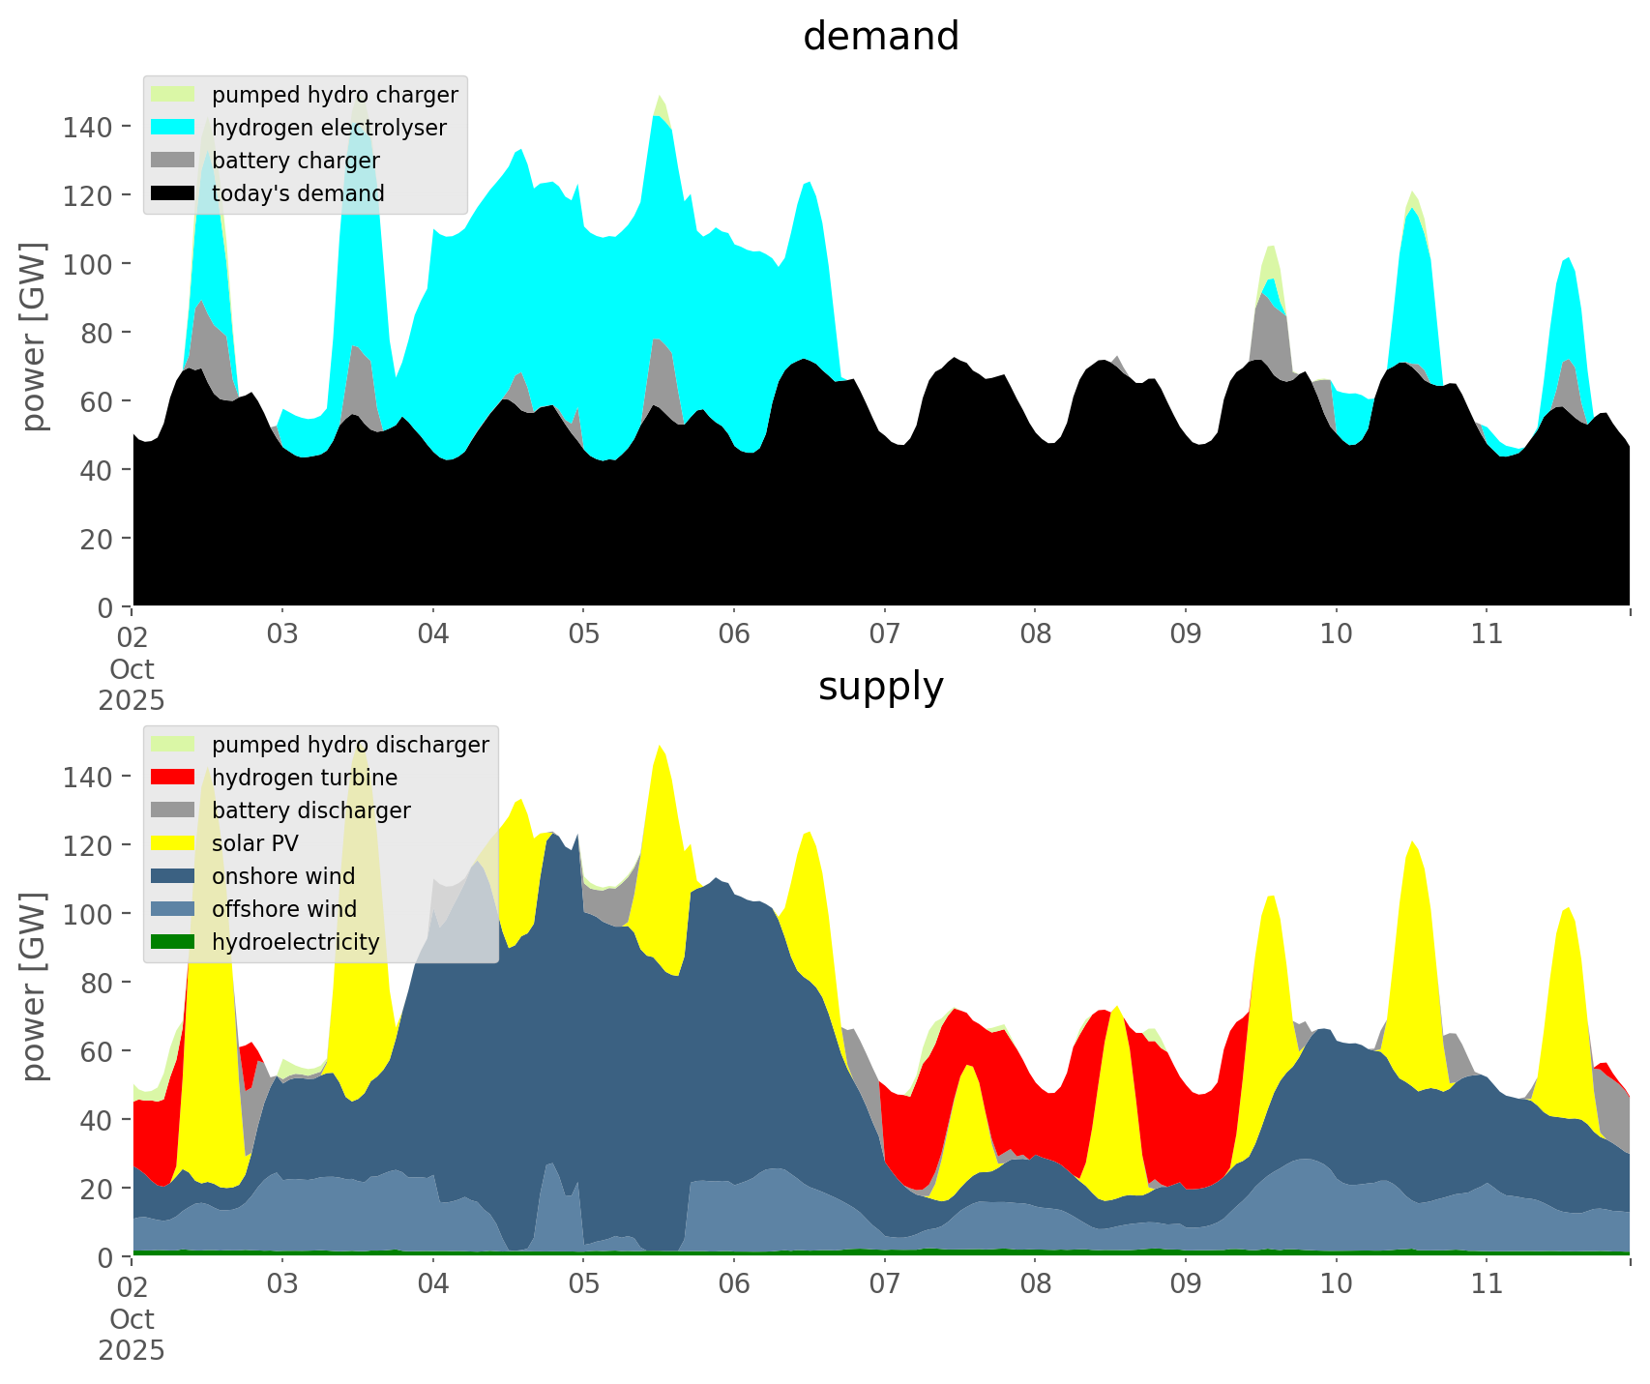Click the yellow solar PV legend swatch

[173, 843]
